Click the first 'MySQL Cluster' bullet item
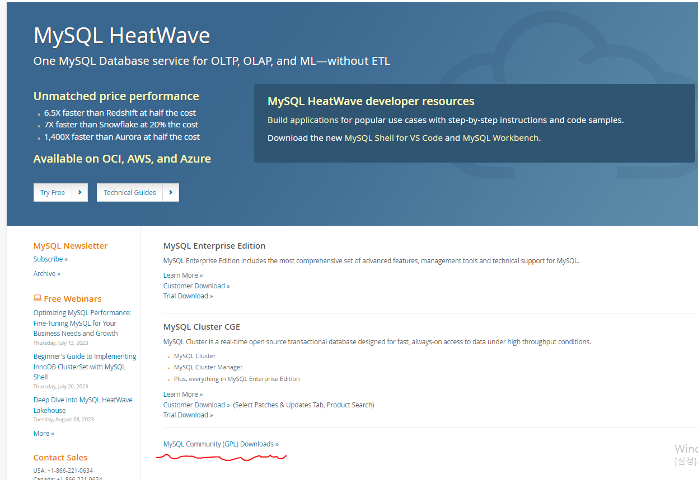The width and height of the screenshot is (698, 480). tap(195, 356)
